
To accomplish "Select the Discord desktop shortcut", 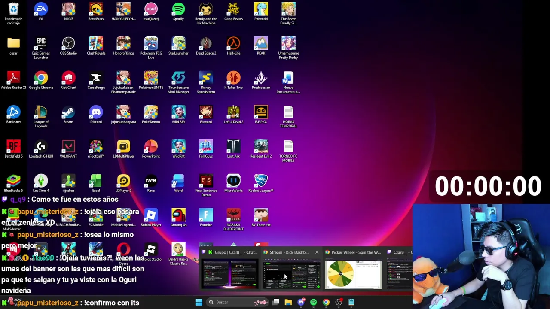I will [x=96, y=115].
